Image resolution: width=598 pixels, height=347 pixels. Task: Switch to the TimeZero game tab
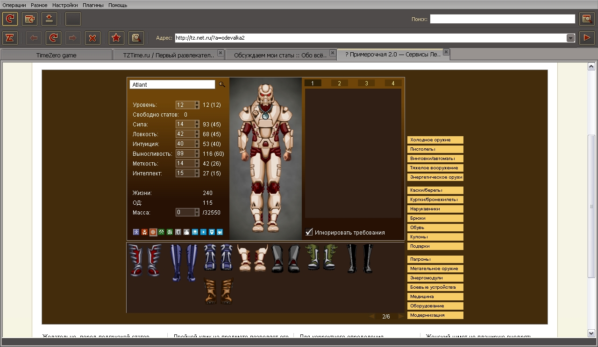click(56, 55)
